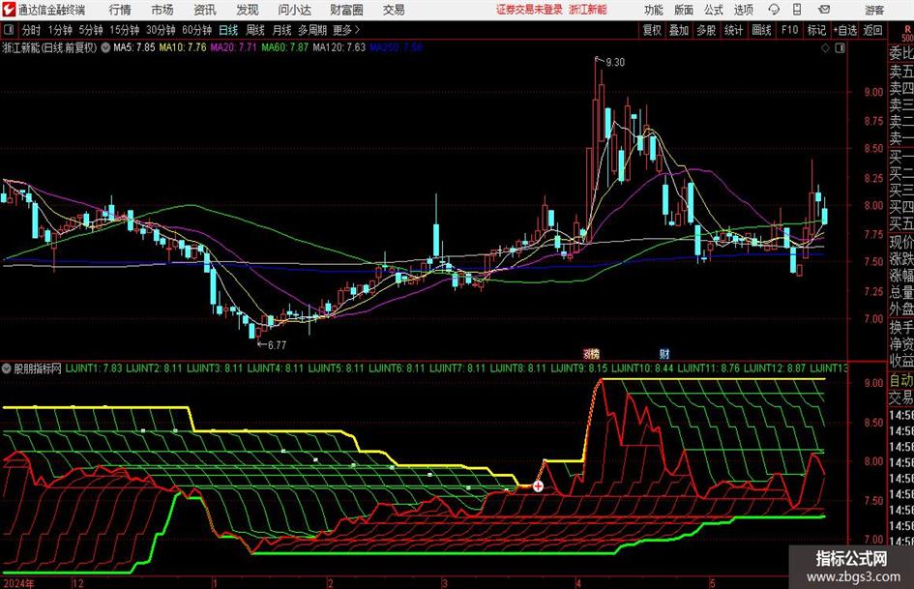The width and height of the screenshot is (914, 589).
Task: Click the MA120: 7.63 indicator label
Action: [339, 47]
